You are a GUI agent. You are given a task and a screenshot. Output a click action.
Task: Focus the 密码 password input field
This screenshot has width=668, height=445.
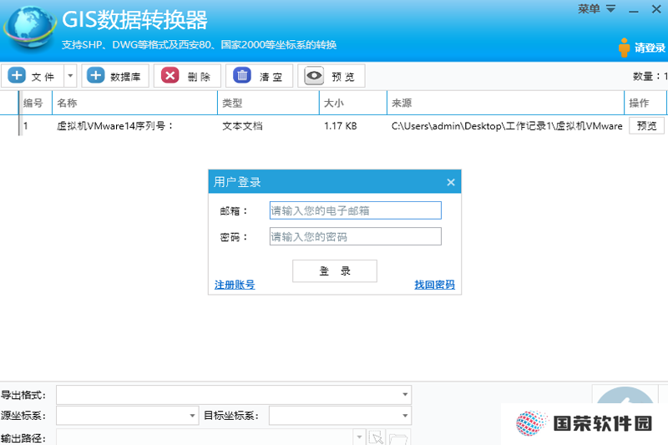356,236
